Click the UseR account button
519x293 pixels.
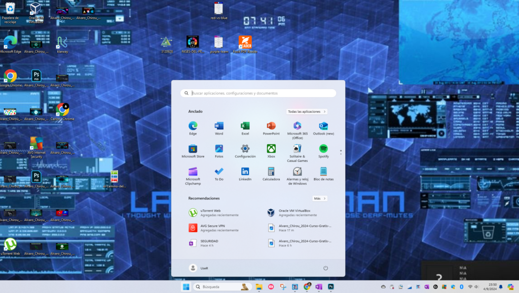199,268
